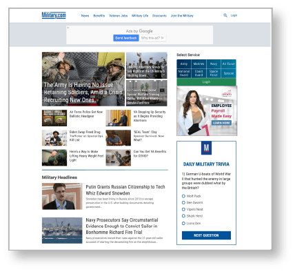This screenshot has height=272, width=295.
Task: Click the ballistic headgear thumbnail
Action: coord(54,118)
